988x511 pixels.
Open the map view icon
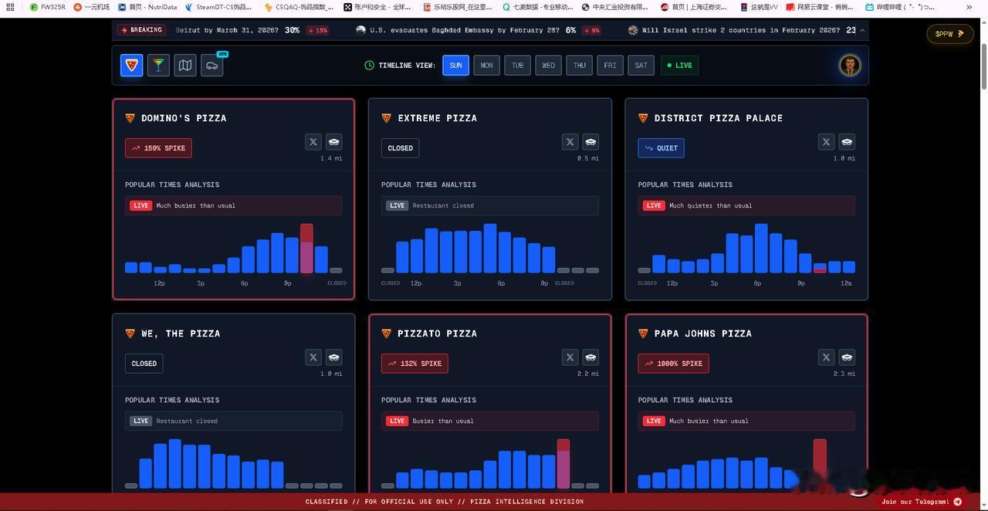[x=185, y=66]
